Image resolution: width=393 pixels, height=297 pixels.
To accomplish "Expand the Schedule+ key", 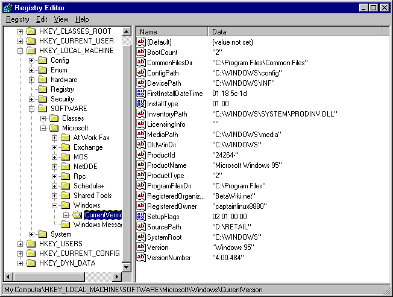I will 55,187.
